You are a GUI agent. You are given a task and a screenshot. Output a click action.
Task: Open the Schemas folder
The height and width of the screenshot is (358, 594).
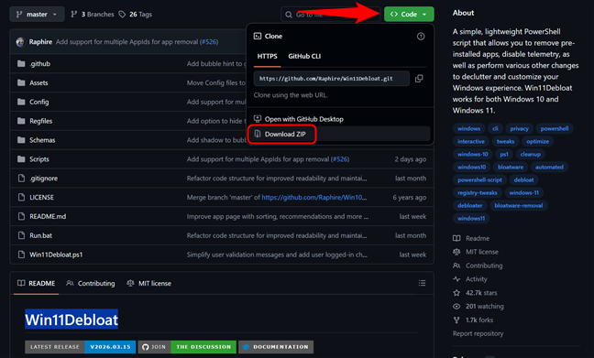pos(42,140)
